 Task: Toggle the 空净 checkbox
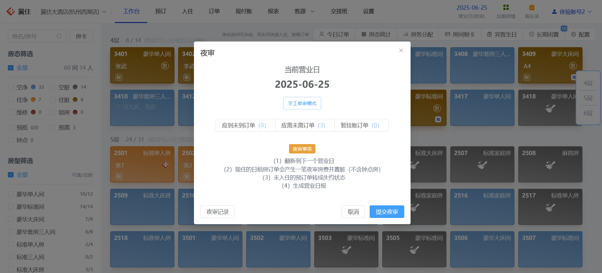tap(11, 87)
